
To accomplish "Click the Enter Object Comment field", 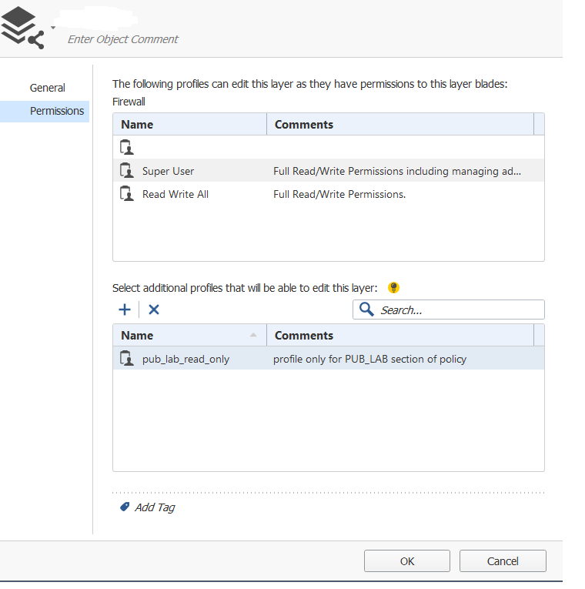I will coord(123,39).
